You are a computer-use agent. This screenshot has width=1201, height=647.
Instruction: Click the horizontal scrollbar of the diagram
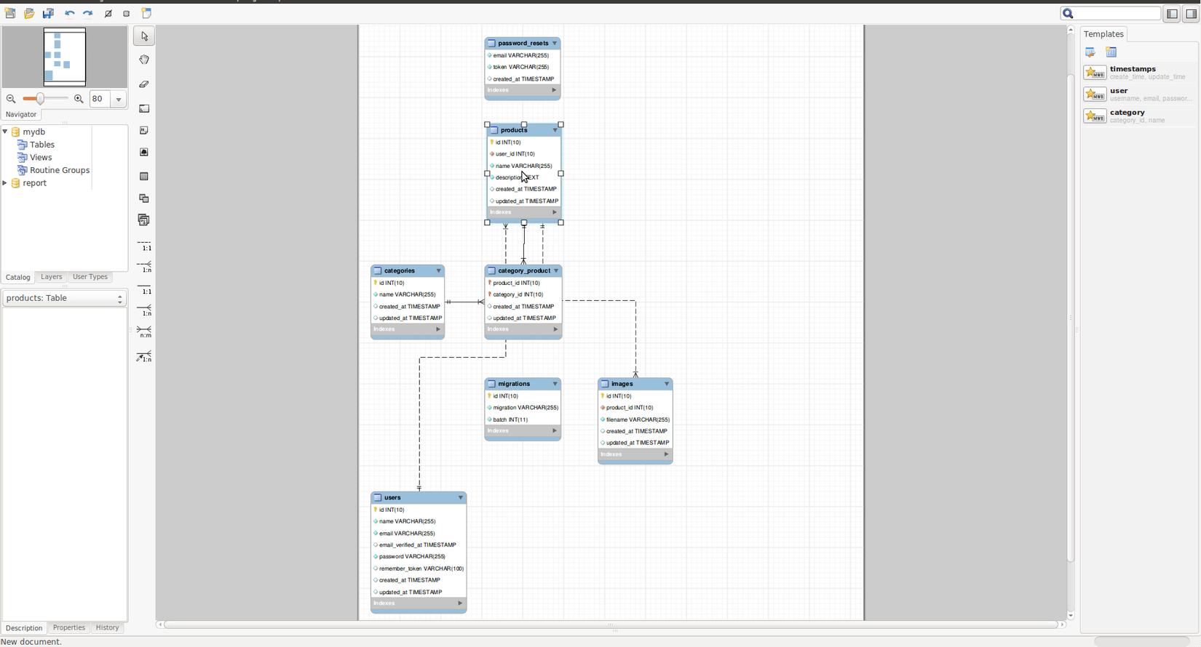611,624
